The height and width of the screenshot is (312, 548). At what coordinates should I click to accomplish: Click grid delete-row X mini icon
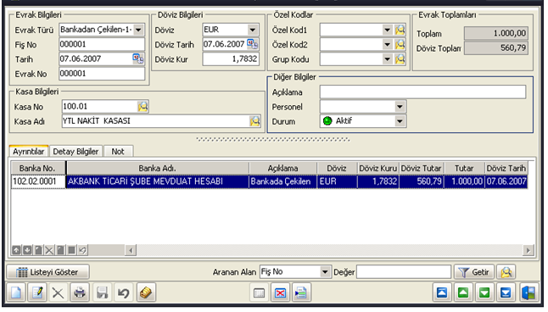tap(49, 250)
